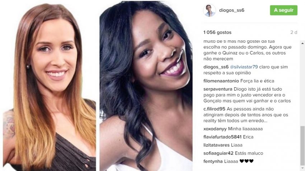Open the filomenaantonio commenter profile
Image resolution: width=305 pixels, height=171 pixels.
[x=221, y=81]
